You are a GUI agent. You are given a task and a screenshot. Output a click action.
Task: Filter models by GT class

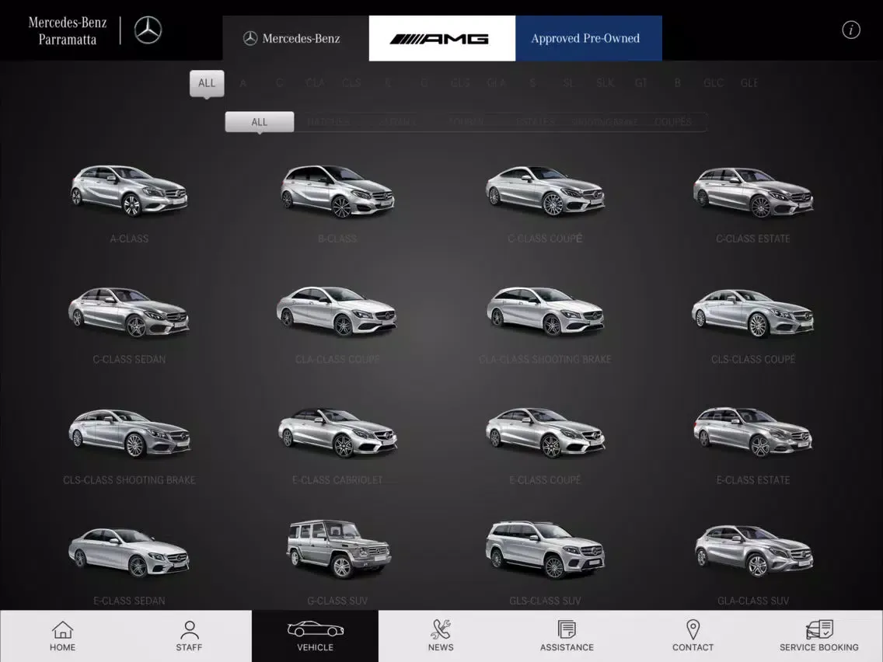tap(640, 83)
